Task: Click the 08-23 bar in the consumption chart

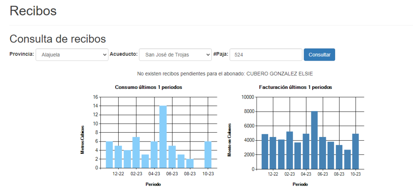Action: (190, 163)
